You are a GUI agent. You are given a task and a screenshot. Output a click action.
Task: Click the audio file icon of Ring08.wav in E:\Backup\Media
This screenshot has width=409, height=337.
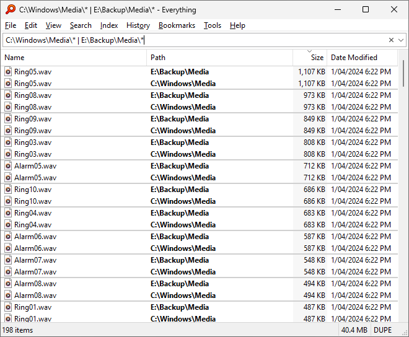click(8, 95)
